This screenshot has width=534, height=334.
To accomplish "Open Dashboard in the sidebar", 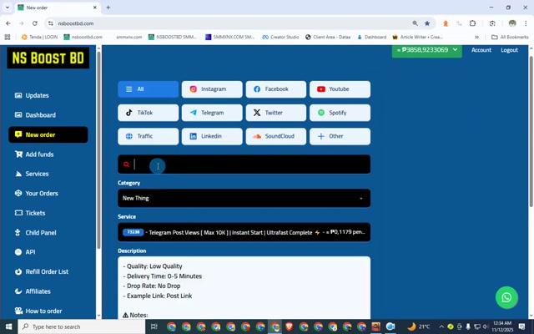I will coord(35,115).
